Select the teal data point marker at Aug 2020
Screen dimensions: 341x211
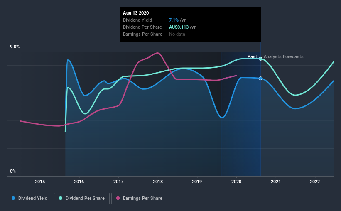pyautogui.click(x=260, y=59)
